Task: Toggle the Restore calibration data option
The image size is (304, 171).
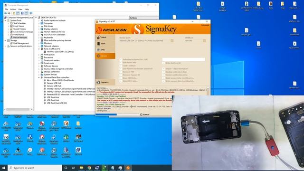Action: click(x=163, y=75)
